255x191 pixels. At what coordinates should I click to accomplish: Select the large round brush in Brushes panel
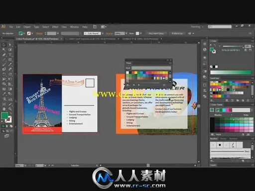(220, 145)
